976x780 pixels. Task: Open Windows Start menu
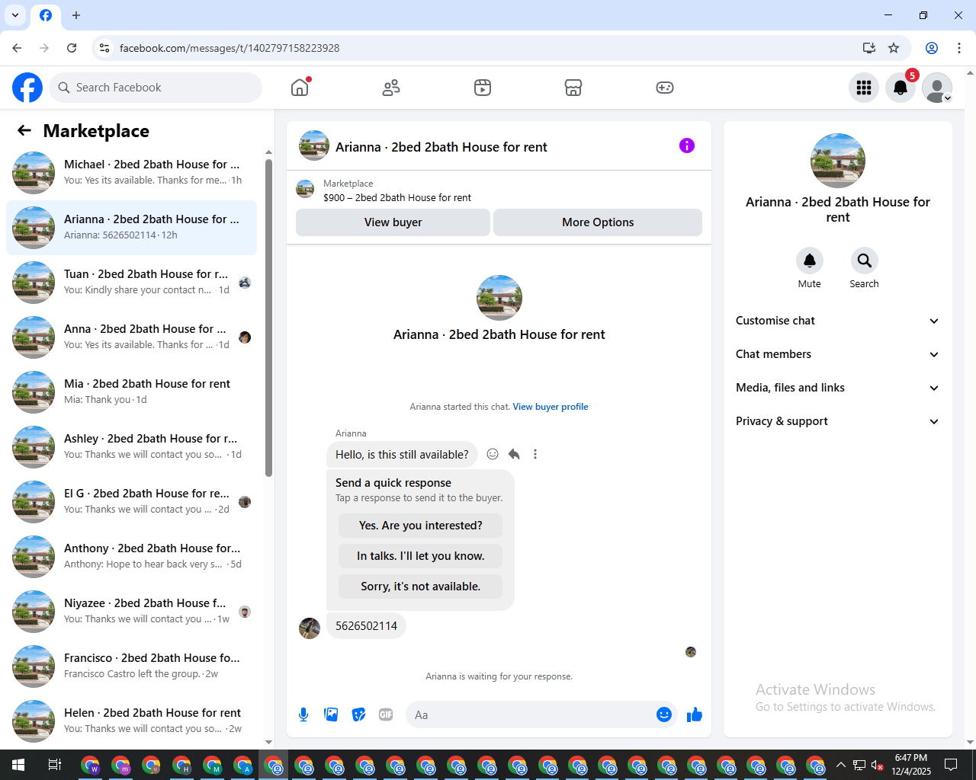(18, 765)
